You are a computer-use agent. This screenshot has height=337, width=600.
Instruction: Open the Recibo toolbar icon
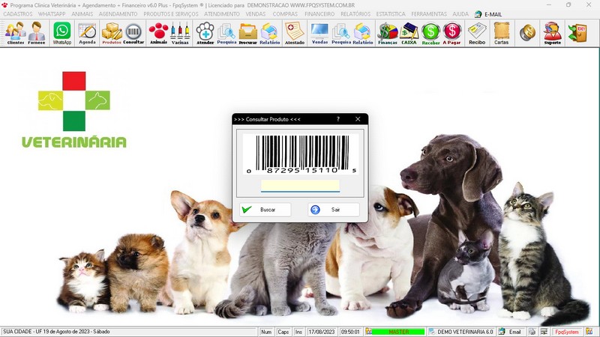[x=477, y=32]
